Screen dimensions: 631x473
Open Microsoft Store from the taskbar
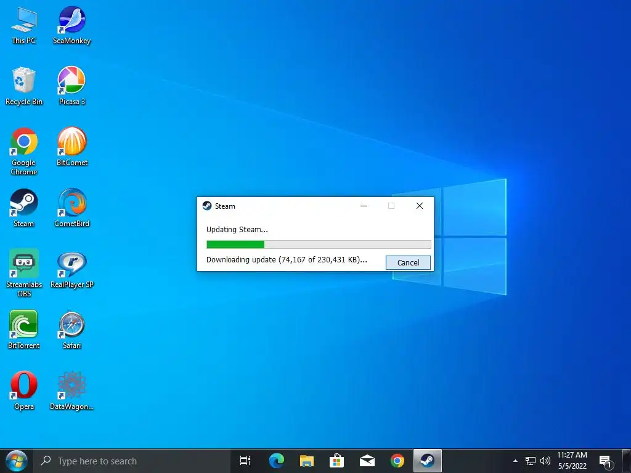pyautogui.click(x=336, y=461)
